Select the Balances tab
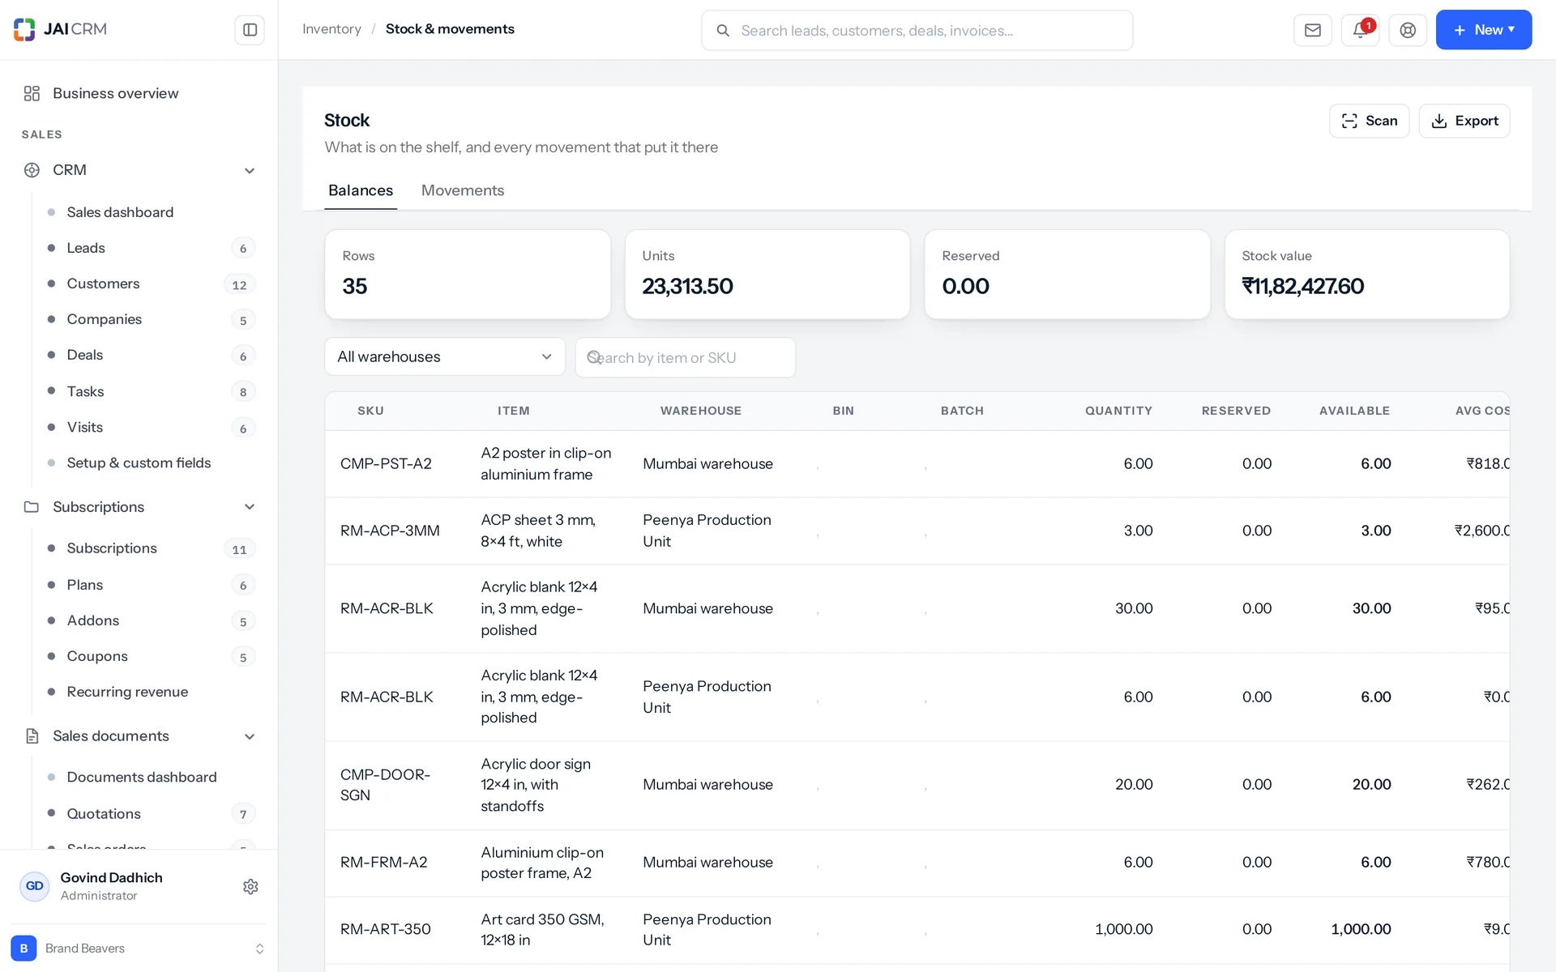The height and width of the screenshot is (972, 1556). point(361,190)
